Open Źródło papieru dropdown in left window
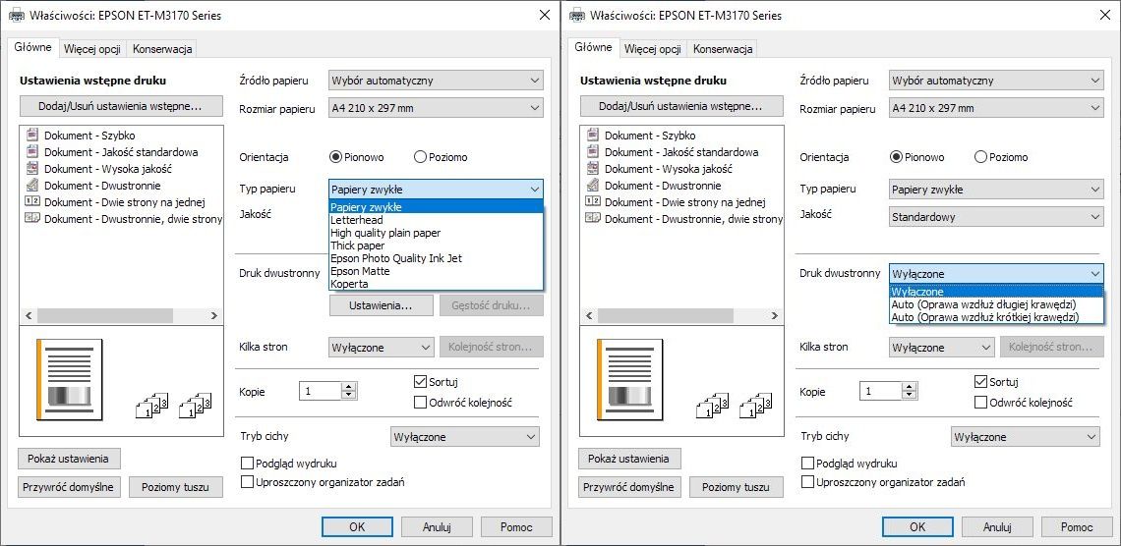Screen dimensions: 1121x546 (x=436, y=81)
